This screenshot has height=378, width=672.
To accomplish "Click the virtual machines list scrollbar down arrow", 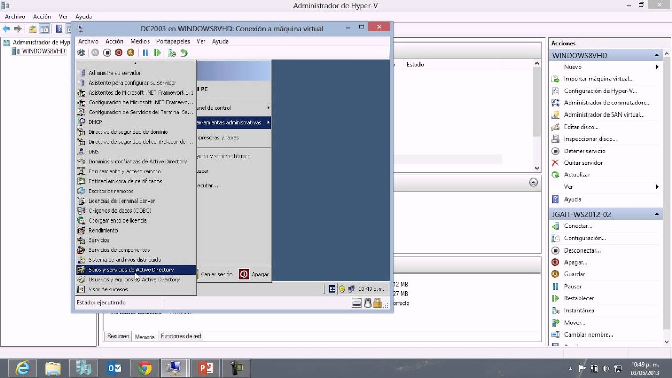I will [x=537, y=168].
